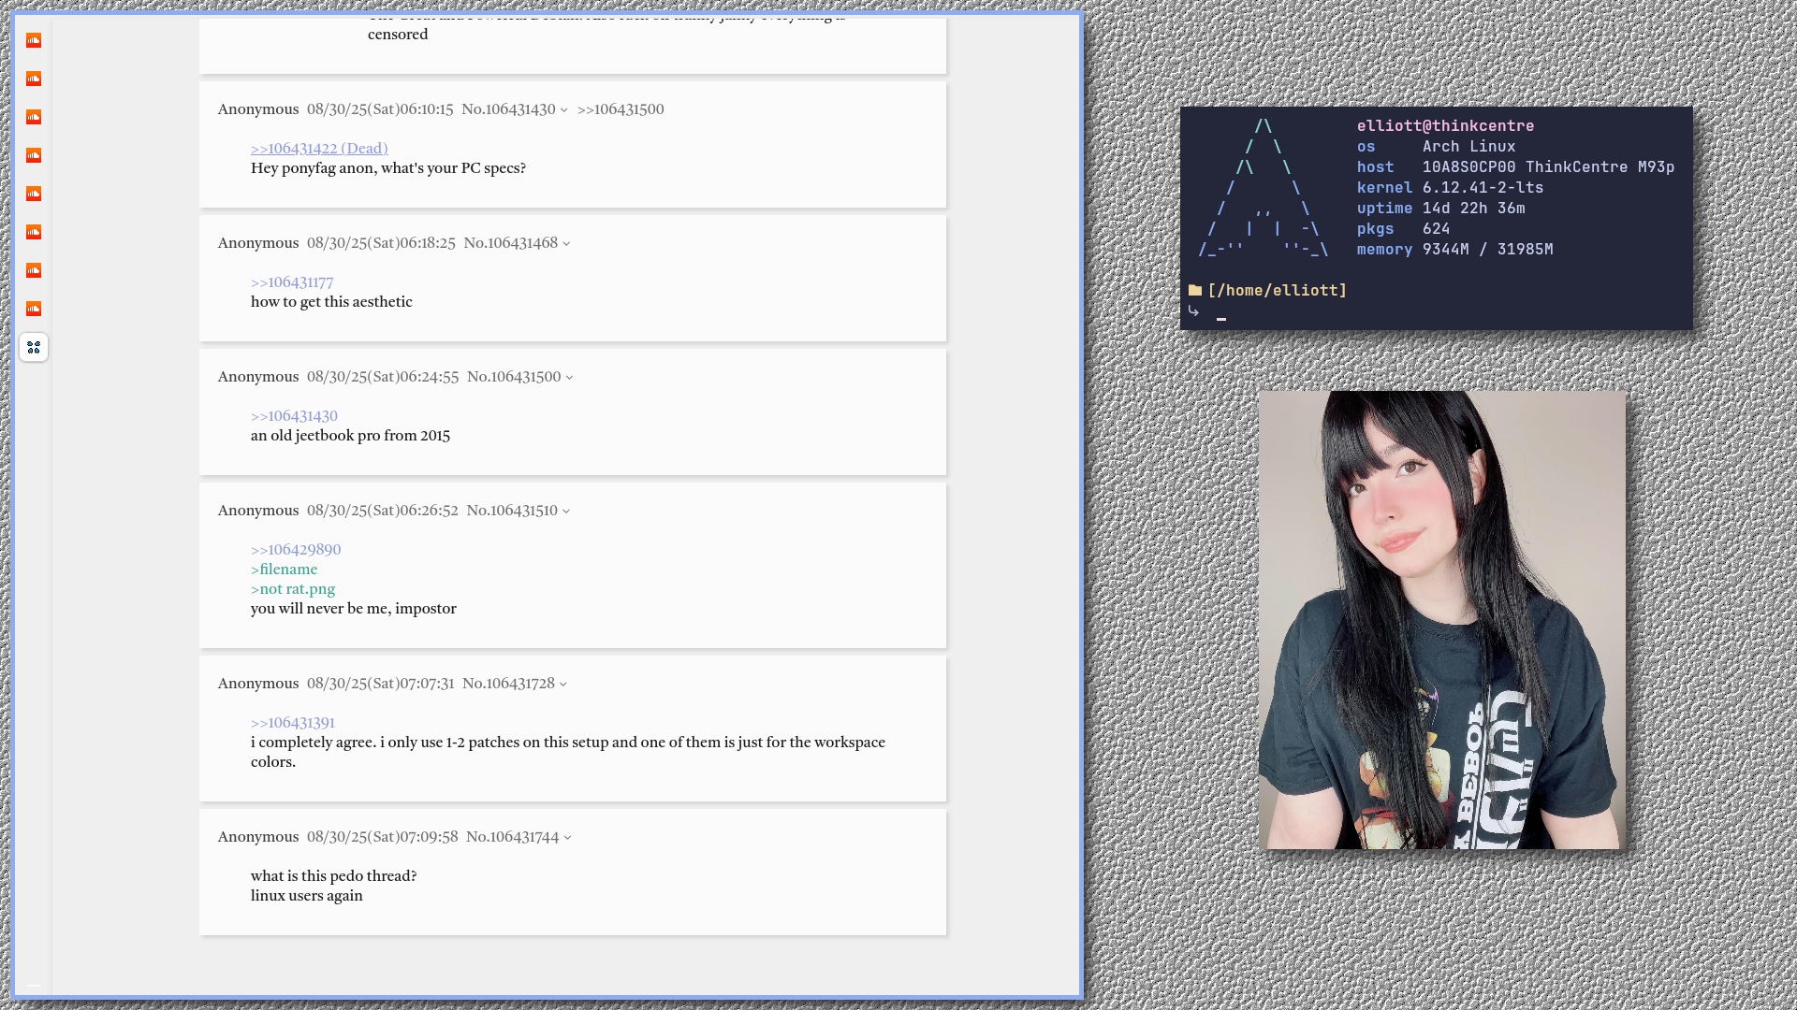Follow quote link >>106431391
The height and width of the screenshot is (1010, 1797).
(293, 723)
